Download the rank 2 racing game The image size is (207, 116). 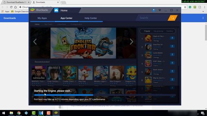[172, 46]
